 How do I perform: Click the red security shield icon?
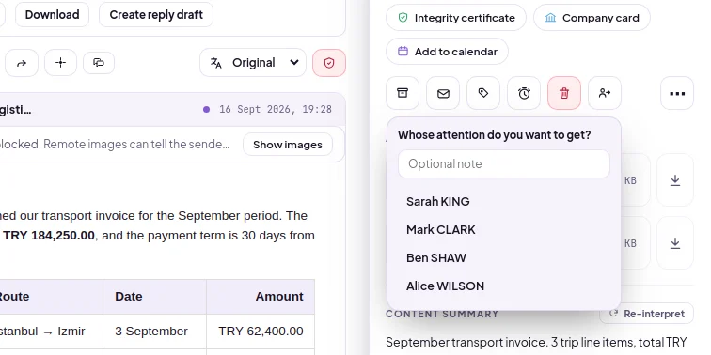[x=329, y=63]
